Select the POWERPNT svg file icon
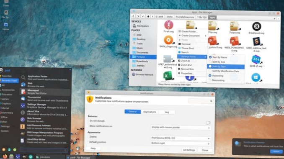This screenshot has height=159, width=284. (x=235, y=41)
